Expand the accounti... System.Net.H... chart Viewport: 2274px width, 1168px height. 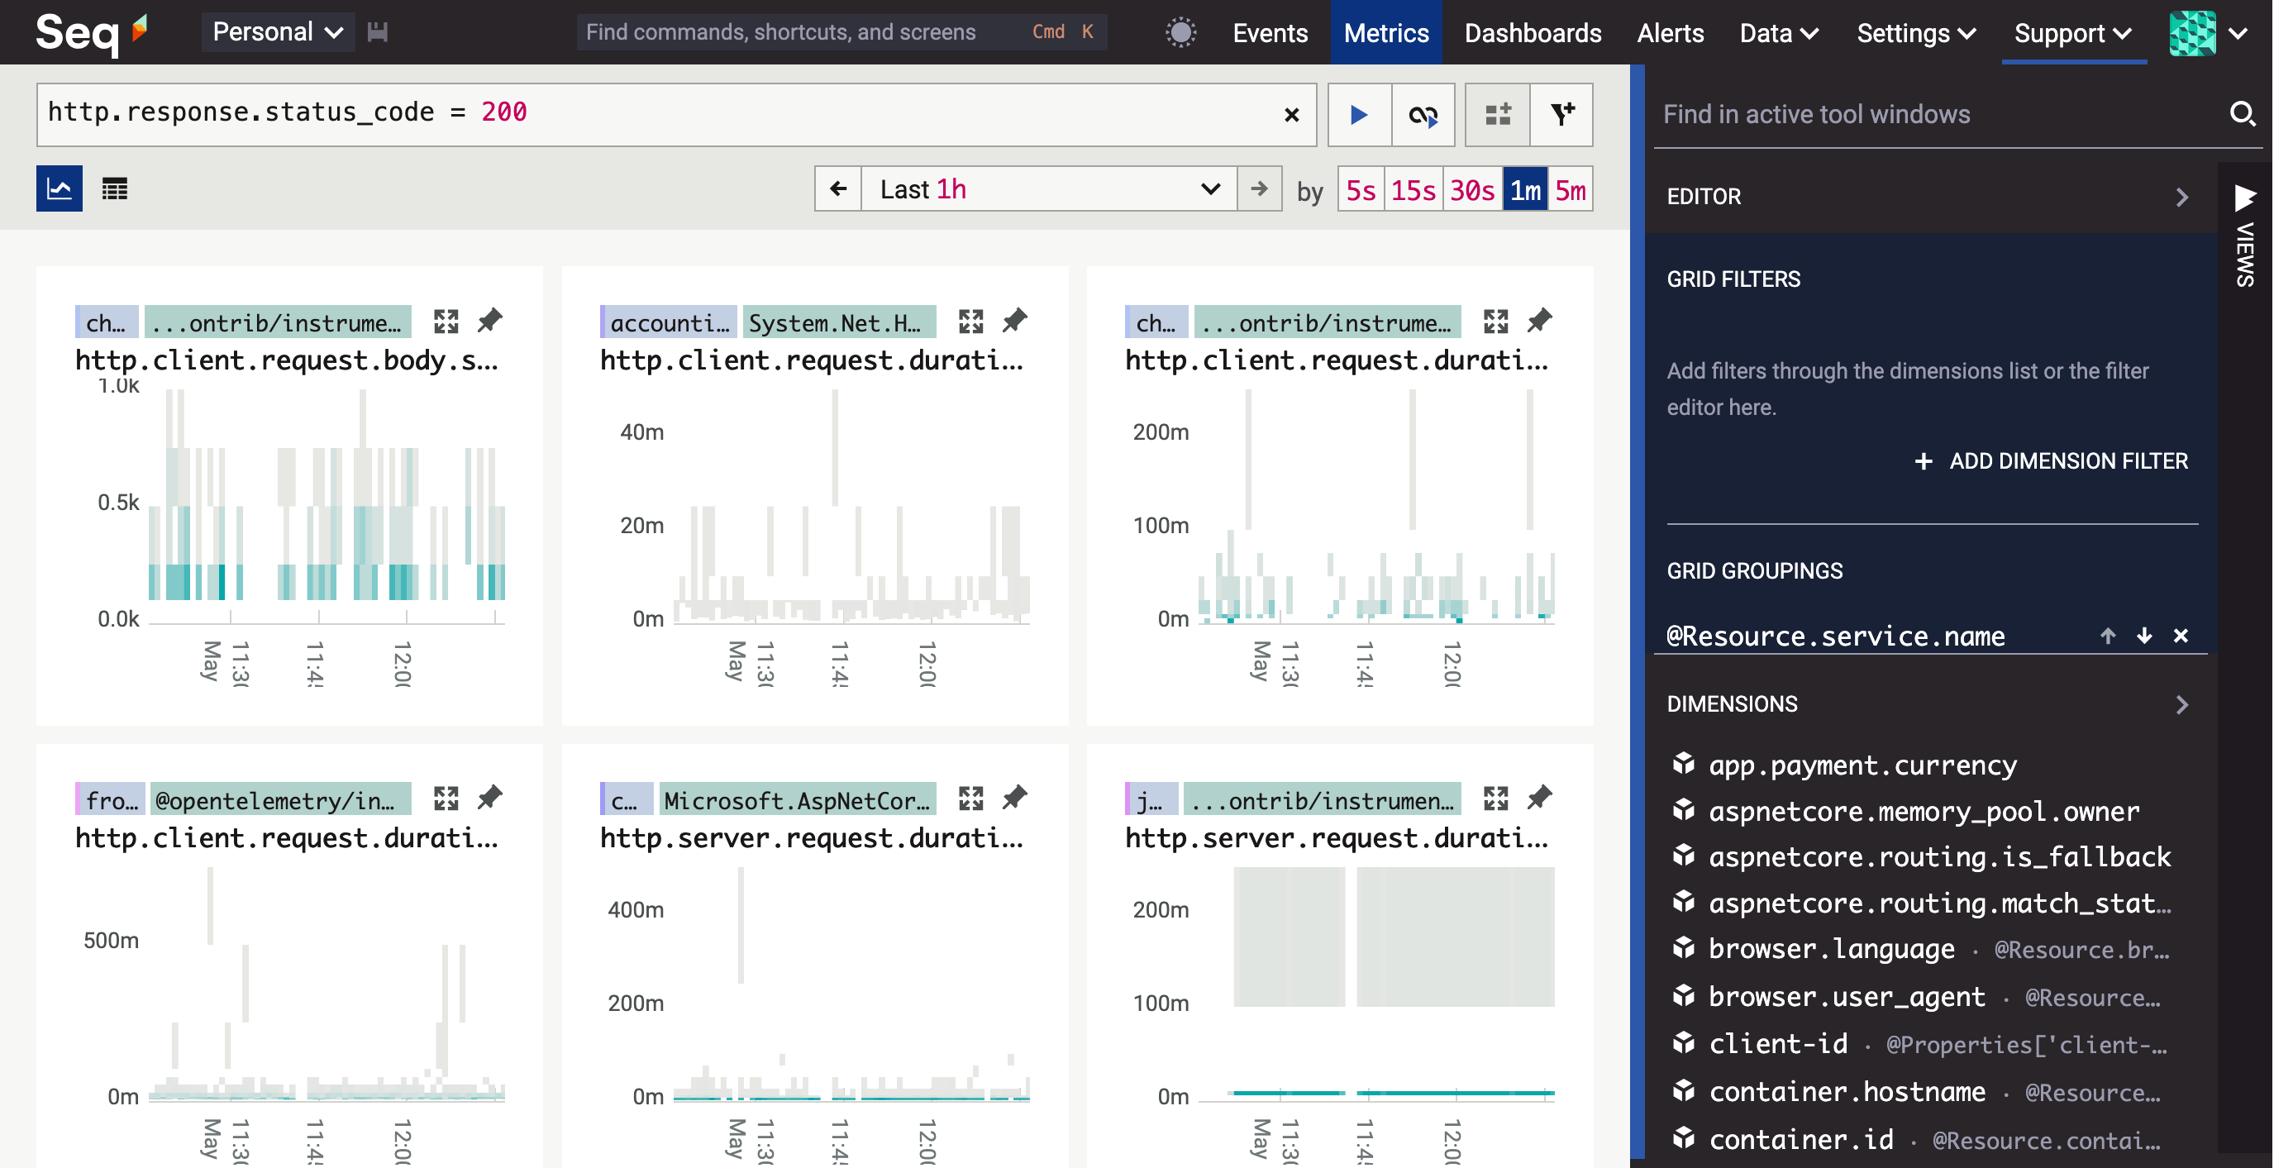pos(971,322)
